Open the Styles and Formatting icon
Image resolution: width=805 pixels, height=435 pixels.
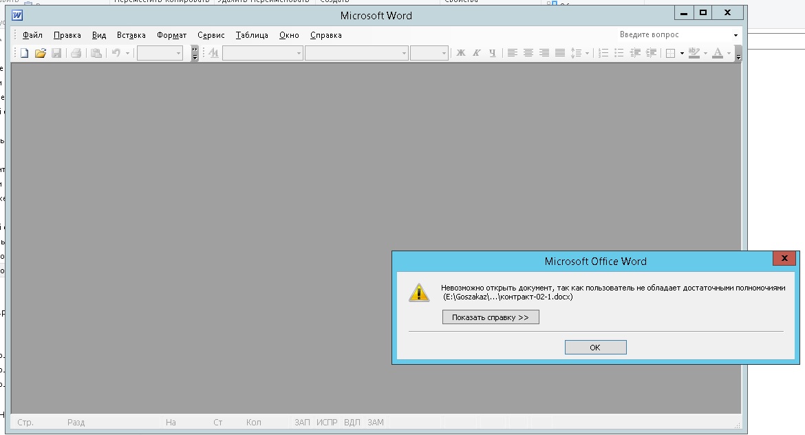coord(213,53)
